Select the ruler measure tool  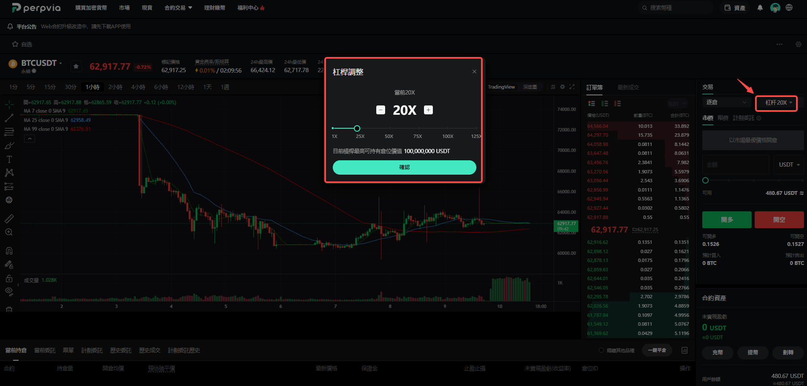pos(9,219)
